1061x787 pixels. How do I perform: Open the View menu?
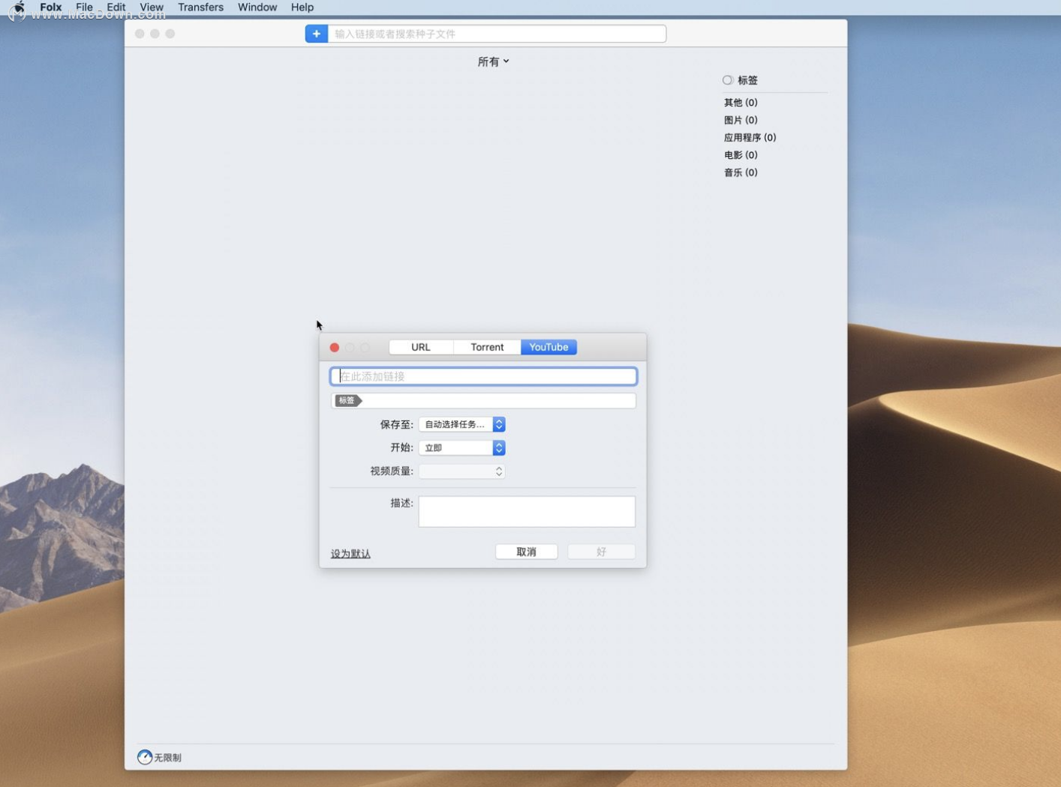[x=152, y=7]
